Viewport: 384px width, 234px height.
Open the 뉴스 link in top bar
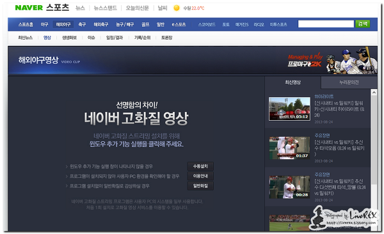80,8
